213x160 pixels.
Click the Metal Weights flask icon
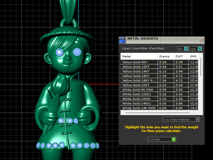pos(122,40)
